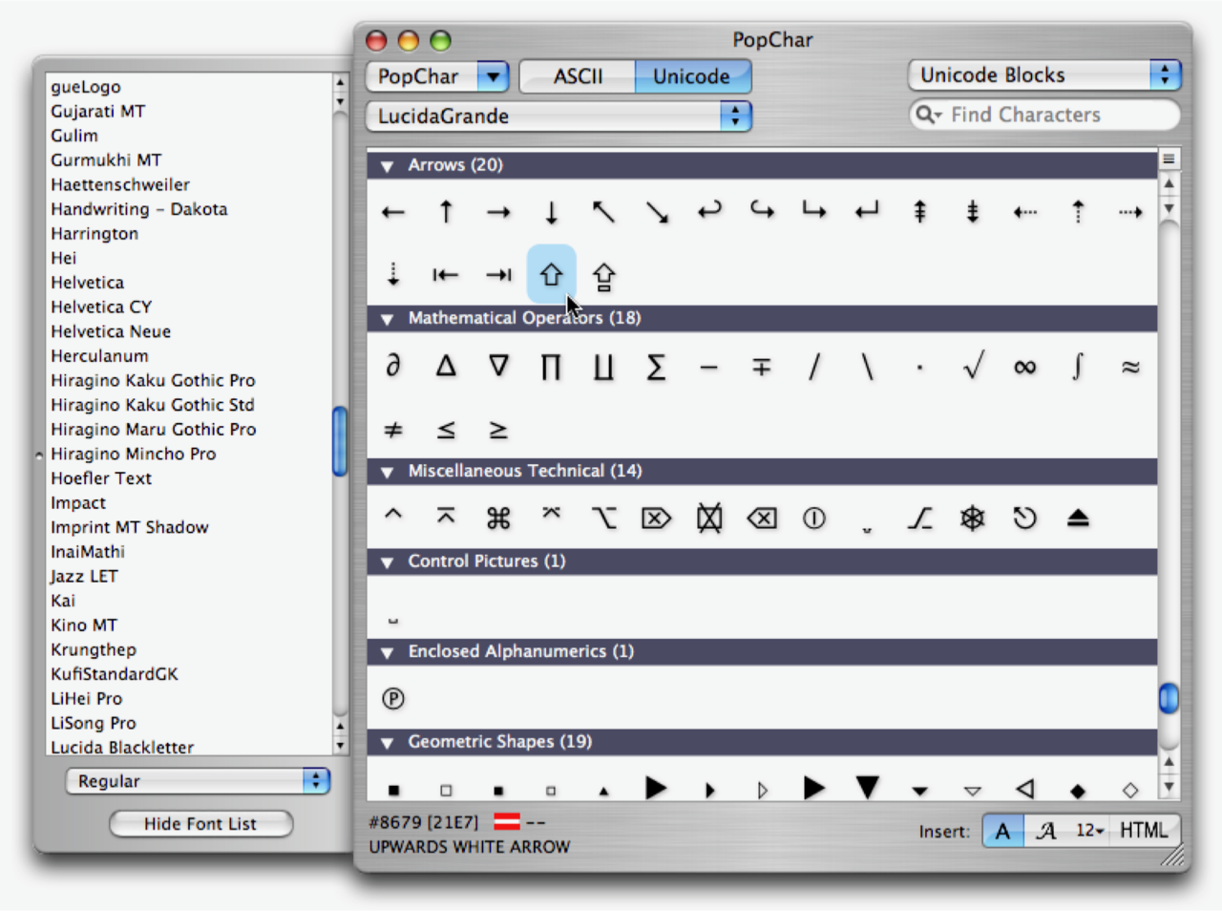
Task: Select the summation sigma character
Action: tap(656, 367)
